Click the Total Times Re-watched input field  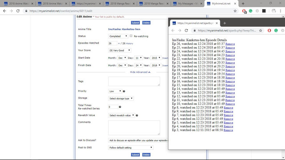point(113,107)
